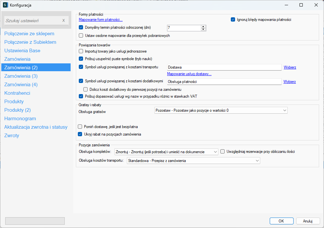Increase payment term days with up arrow
This screenshot has height=228, width=324.
click(203, 26)
